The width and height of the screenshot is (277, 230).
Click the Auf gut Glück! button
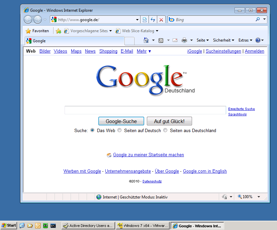tap(169, 121)
